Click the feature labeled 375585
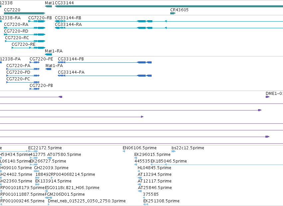This screenshot has height=206, width=283. pos(151,195)
